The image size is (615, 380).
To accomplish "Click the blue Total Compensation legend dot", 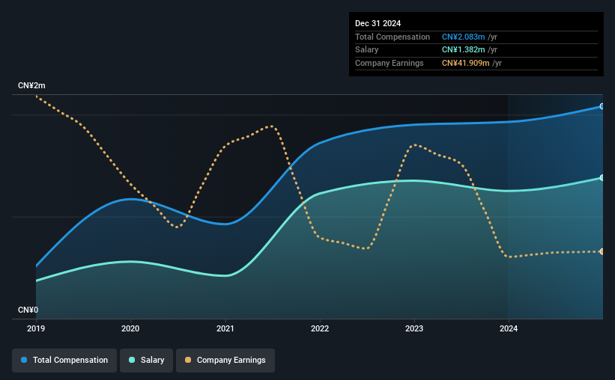I will point(24,360).
